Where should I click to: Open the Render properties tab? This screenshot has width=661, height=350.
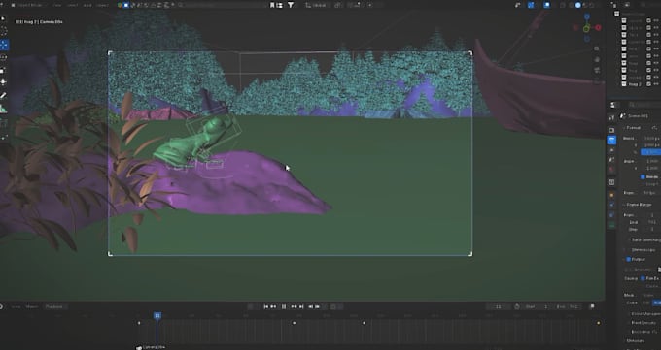tap(611, 130)
